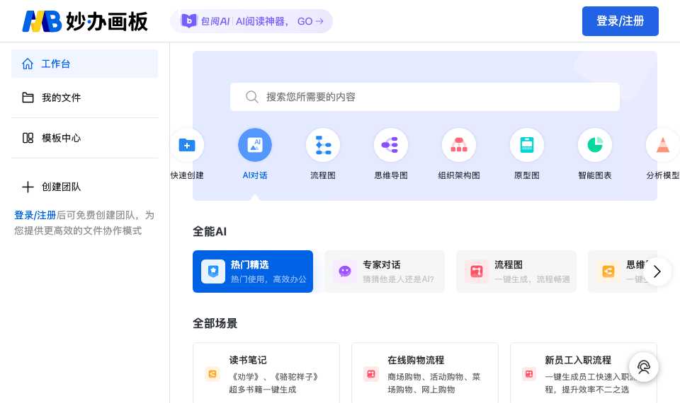Click the 快速创建 folder icon
This screenshot has height=403, width=680.
point(187,145)
